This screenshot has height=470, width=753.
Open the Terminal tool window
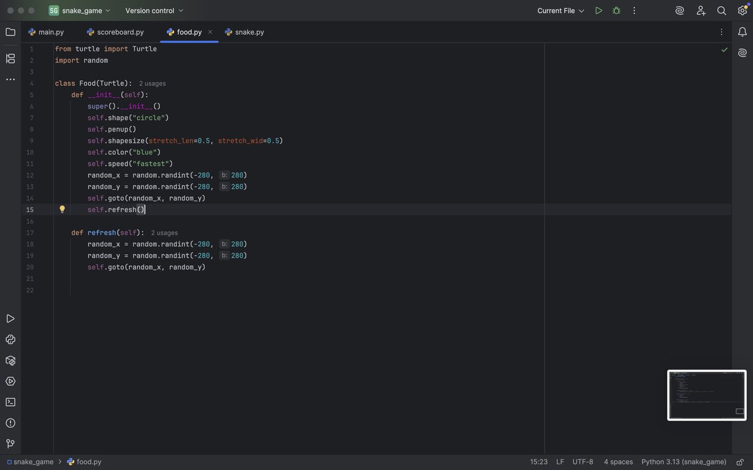pyautogui.click(x=10, y=402)
